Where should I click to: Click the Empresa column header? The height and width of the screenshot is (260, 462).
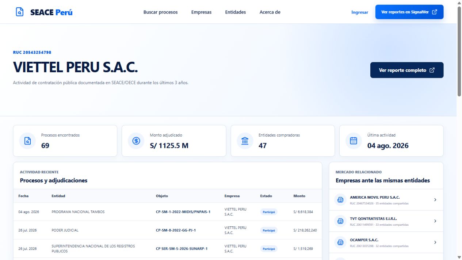(232, 196)
